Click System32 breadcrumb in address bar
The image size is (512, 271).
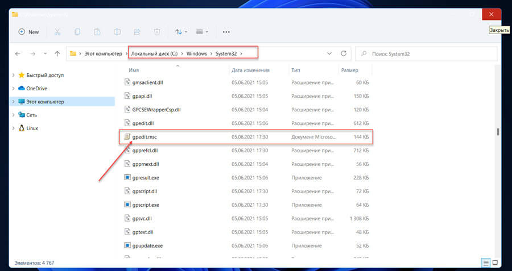226,54
